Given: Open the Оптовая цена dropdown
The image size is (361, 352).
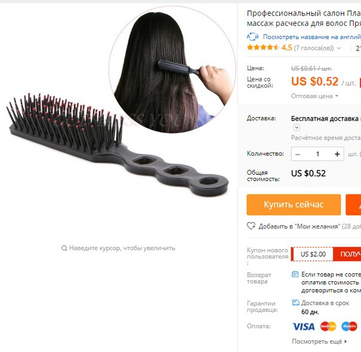Looking at the screenshot, I should pos(314,96).
